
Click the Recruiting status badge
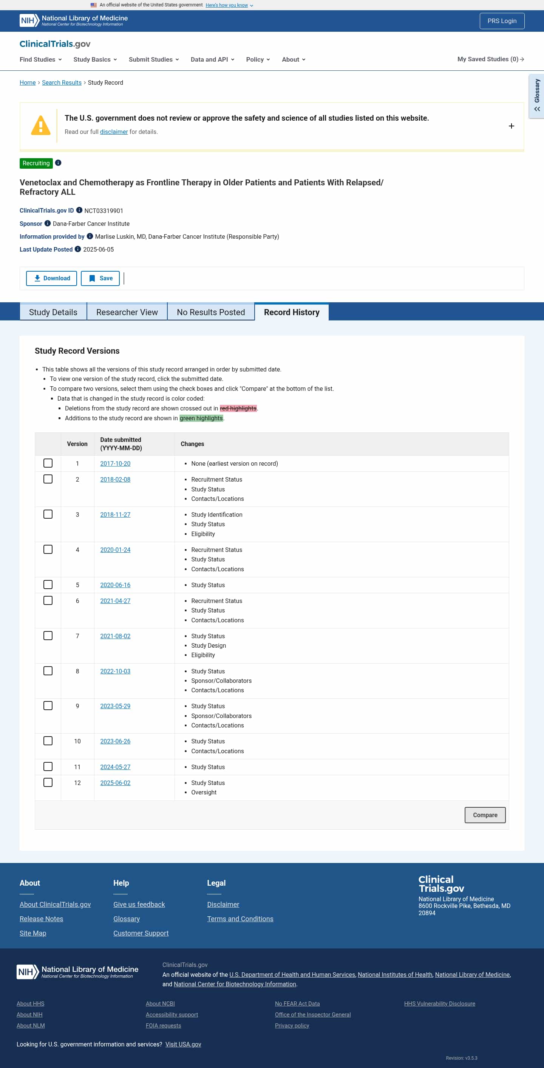point(36,163)
